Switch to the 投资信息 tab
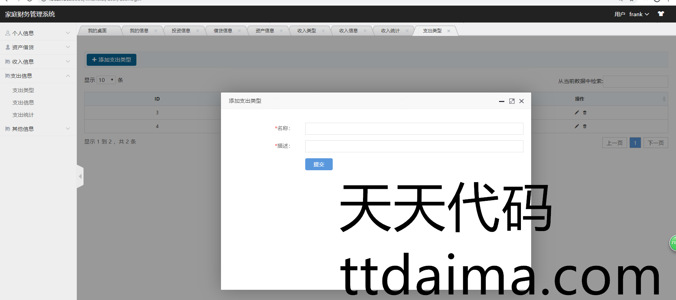Viewport: 676px width, 300px height. coord(181,31)
